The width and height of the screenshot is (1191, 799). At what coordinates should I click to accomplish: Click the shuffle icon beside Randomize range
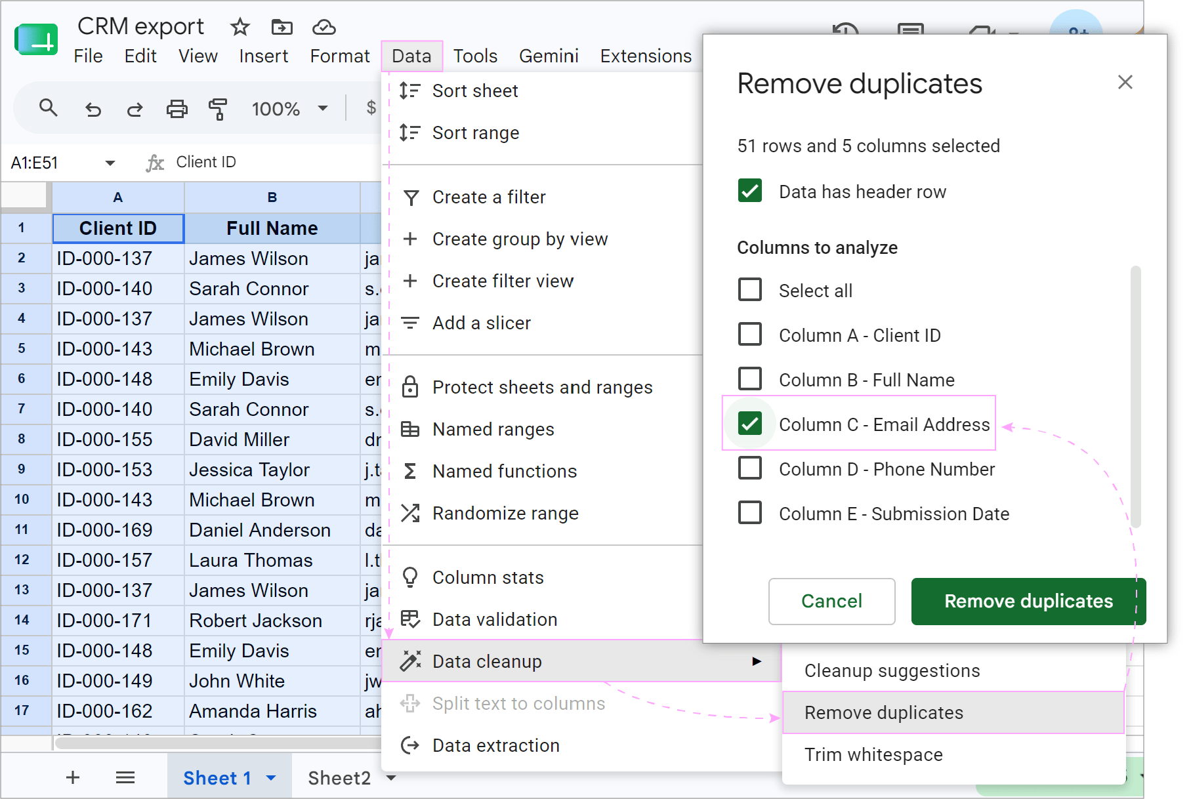tap(410, 513)
